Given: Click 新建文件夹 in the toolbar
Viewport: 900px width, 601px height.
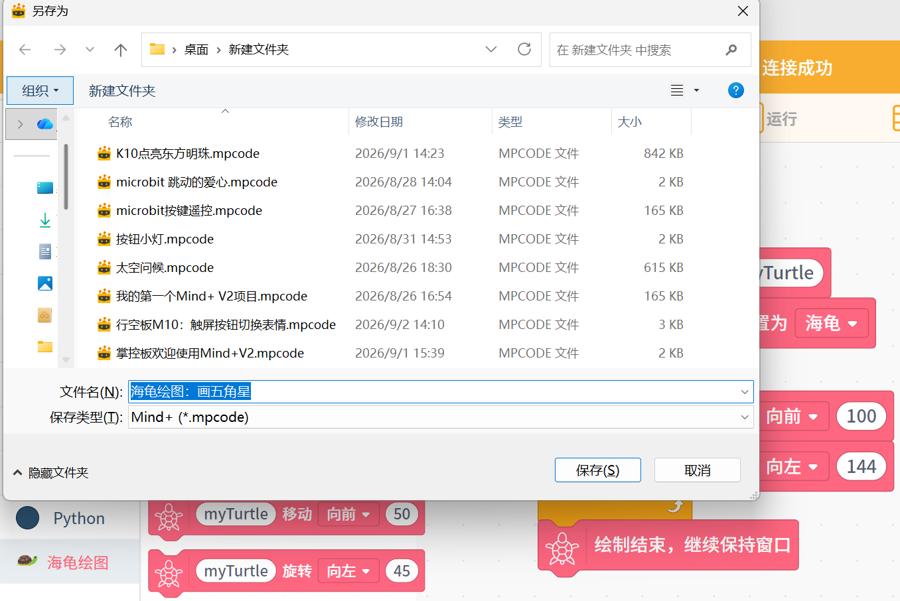Looking at the screenshot, I should (122, 91).
